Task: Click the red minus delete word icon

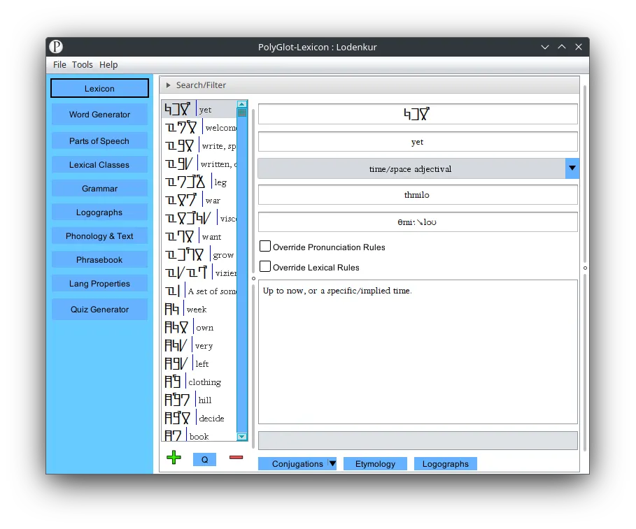Action: pyautogui.click(x=236, y=457)
